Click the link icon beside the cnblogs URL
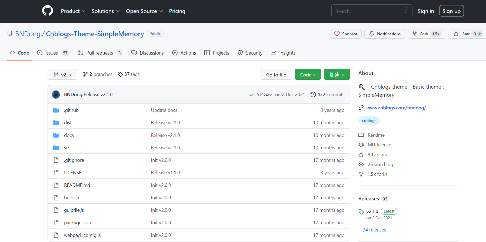The image size is (486, 242). click(x=361, y=108)
